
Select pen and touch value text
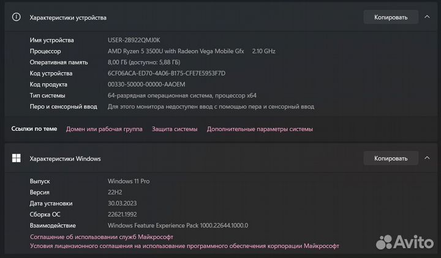[x=211, y=106]
